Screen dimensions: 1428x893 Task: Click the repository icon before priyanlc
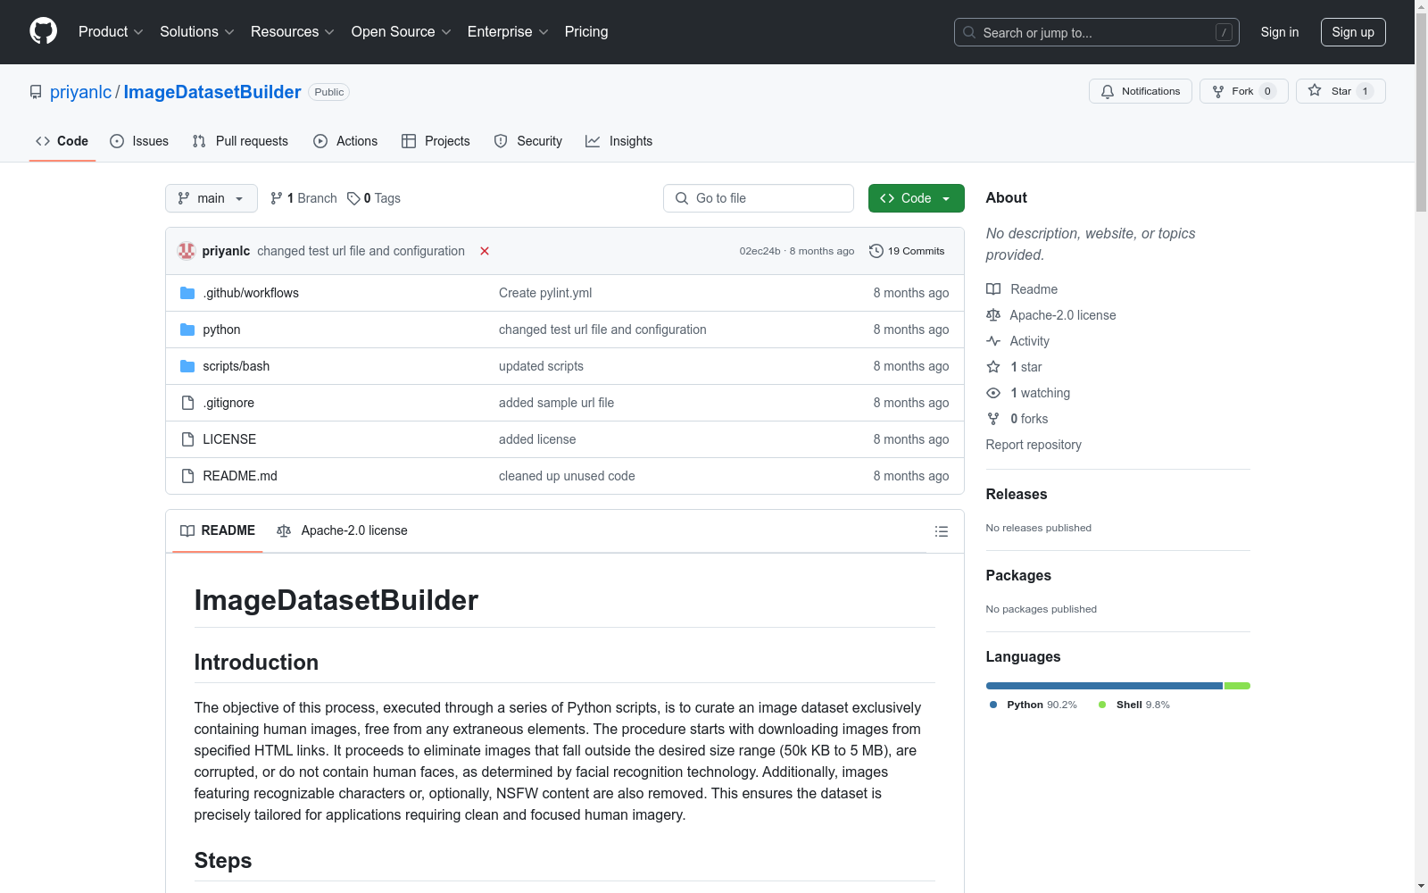36,92
